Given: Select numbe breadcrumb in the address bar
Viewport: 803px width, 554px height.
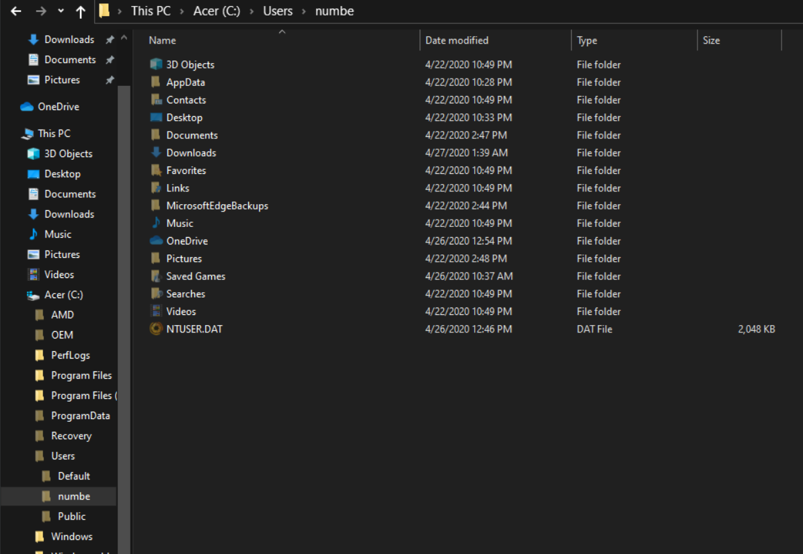Looking at the screenshot, I should coord(334,11).
